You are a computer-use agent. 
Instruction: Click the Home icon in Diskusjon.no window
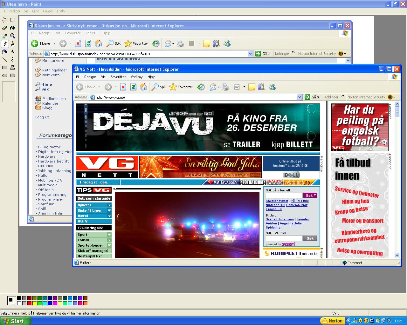click(99, 43)
